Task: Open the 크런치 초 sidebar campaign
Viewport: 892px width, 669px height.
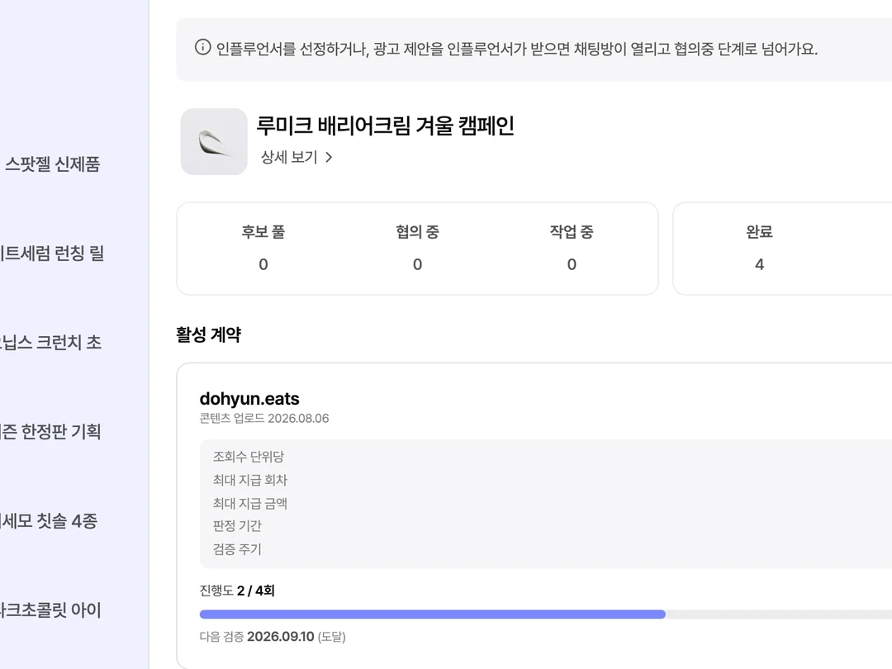Action: tap(52, 343)
